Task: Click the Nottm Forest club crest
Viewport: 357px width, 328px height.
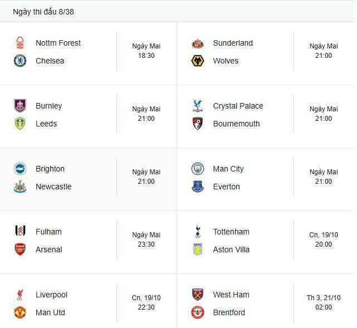Action: coord(20,43)
